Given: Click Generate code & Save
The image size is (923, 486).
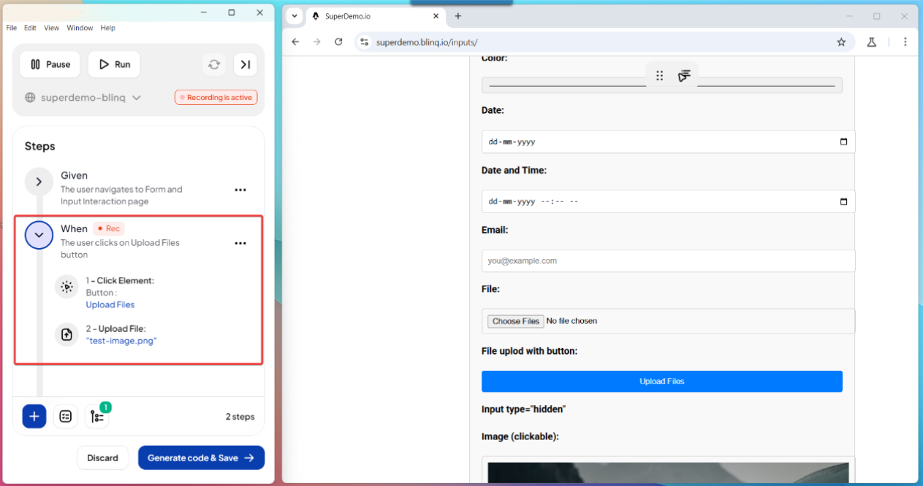Looking at the screenshot, I should click(201, 458).
